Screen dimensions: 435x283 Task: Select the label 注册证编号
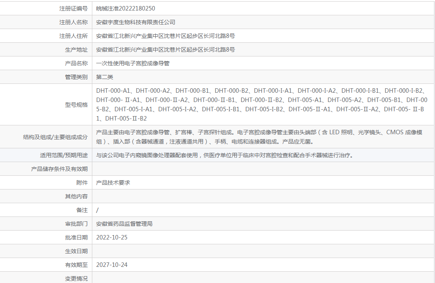(x=73, y=8)
